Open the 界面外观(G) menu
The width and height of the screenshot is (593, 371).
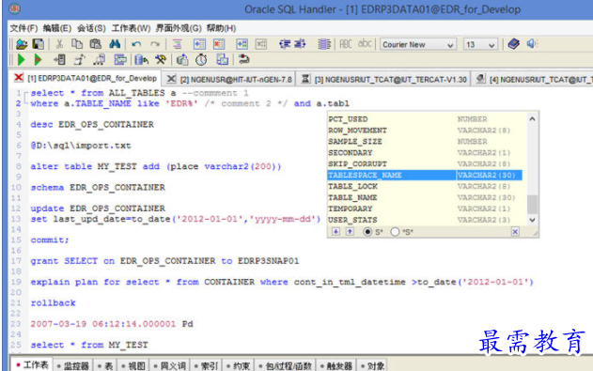[x=179, y=28]
